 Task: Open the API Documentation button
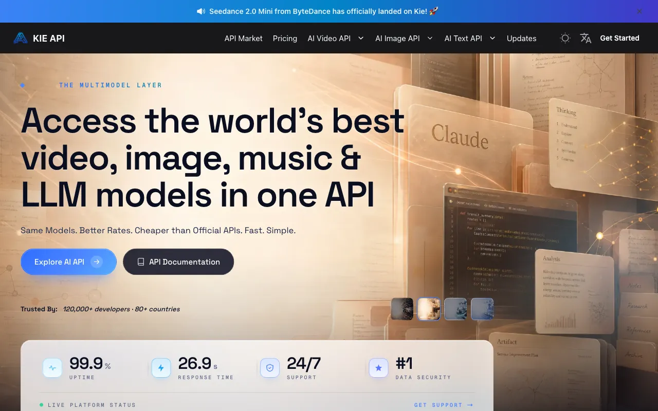point(178,262)
